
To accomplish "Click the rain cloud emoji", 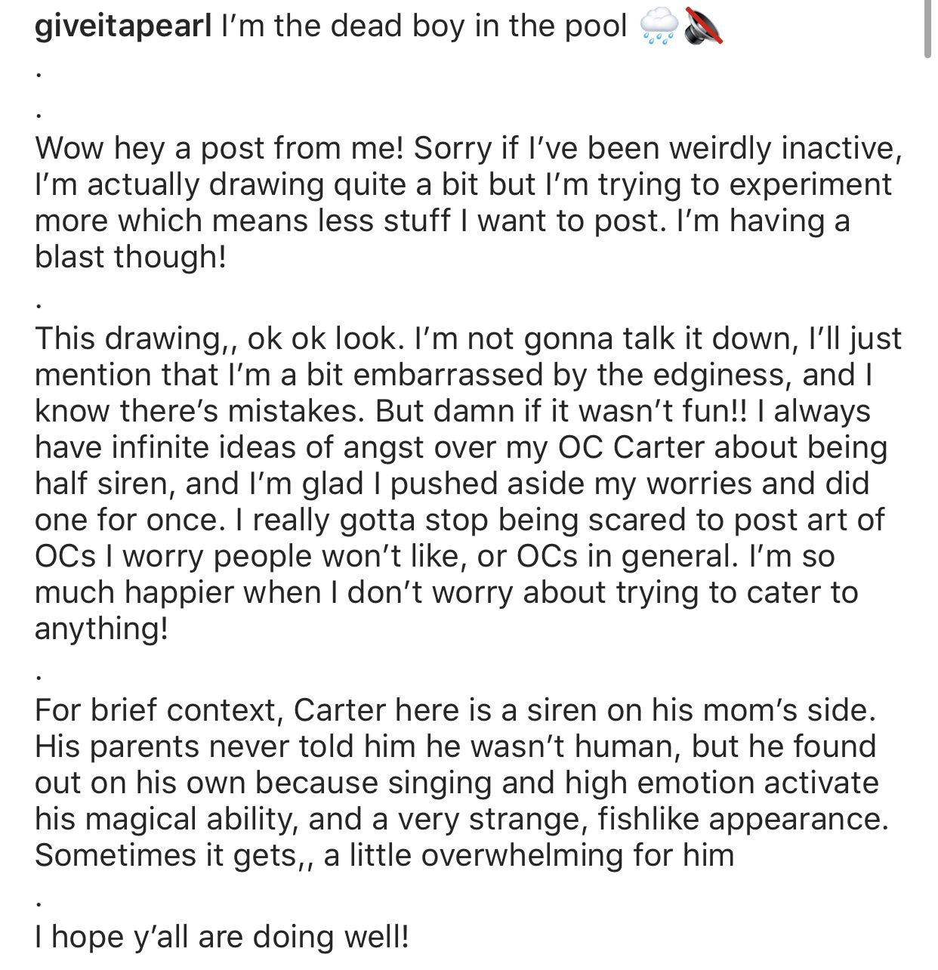I will tap(658, 29).
